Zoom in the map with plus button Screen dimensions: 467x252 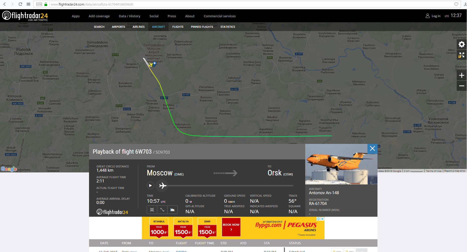(461, 76)
